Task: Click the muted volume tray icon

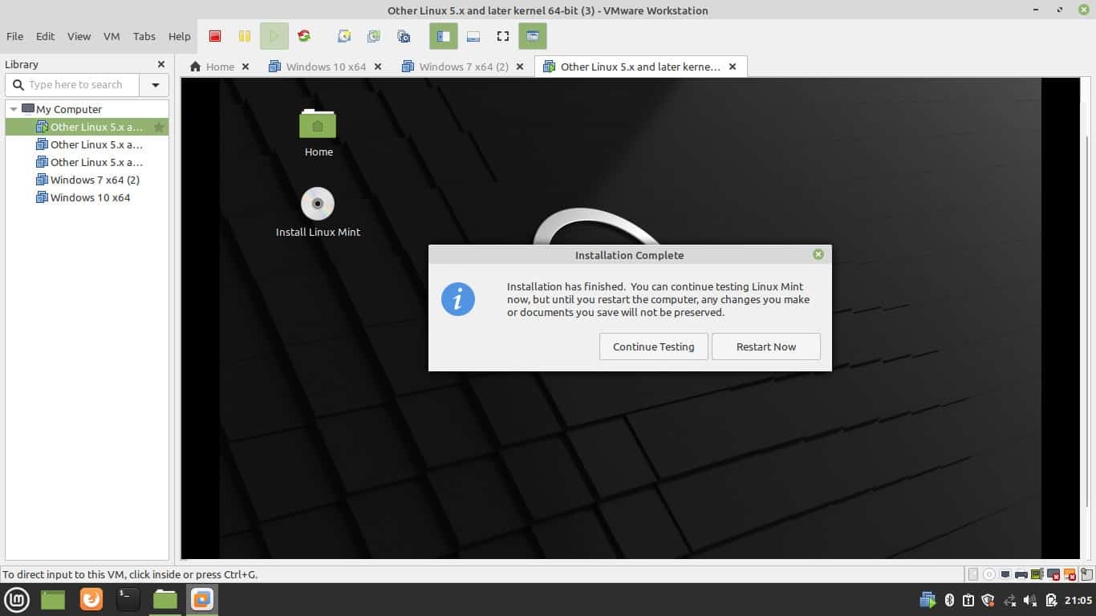Action: coord(1030,600)
